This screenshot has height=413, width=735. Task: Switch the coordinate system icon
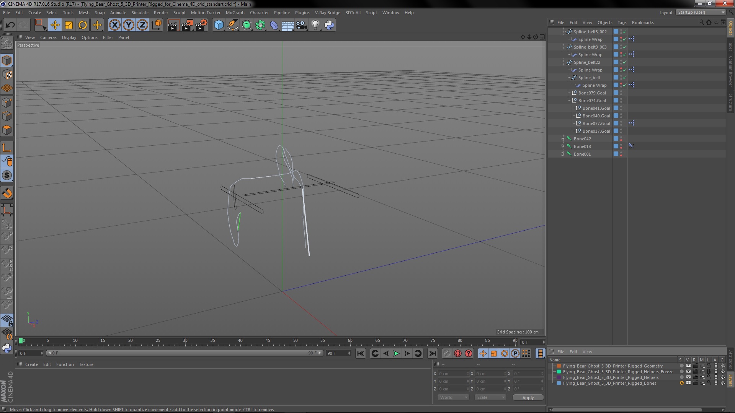(x=157, y=25)
